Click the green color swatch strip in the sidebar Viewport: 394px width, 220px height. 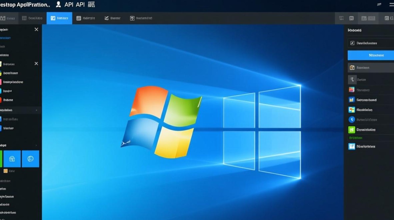tap(1, 158)
